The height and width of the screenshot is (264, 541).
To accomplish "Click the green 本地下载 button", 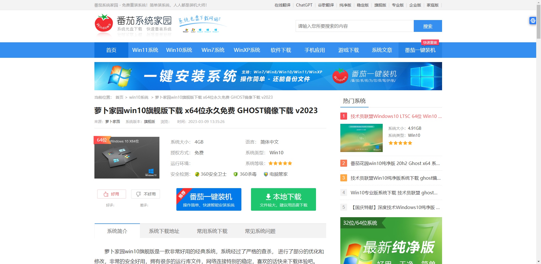I will tap(284, 199).
